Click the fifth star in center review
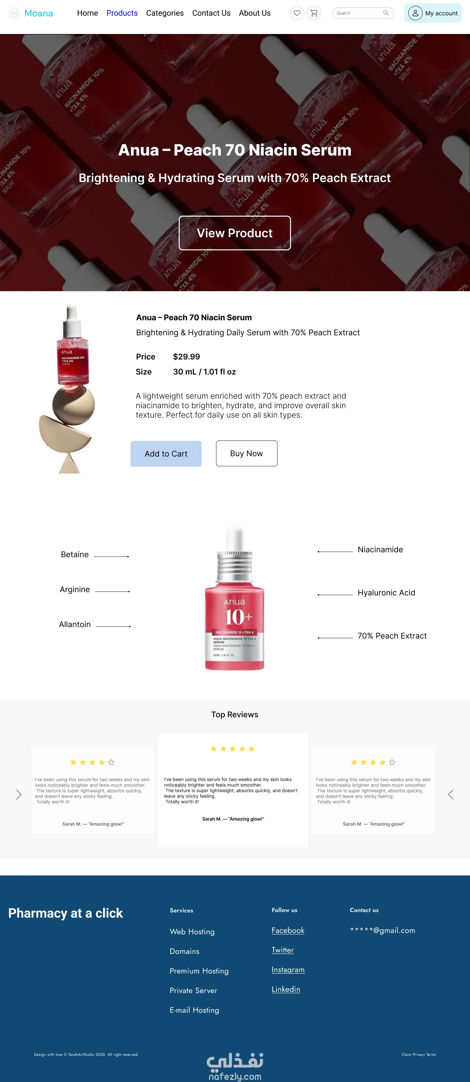The height and width of the screenshot is (1082, 470). [251, 748]
